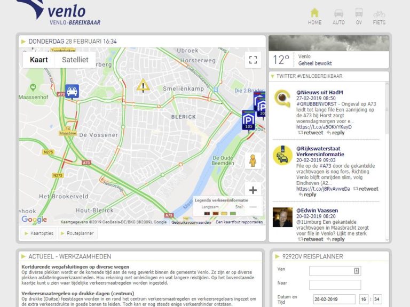Expand the Kaartopties panel
This screenshot has width=410, height=307.
38,233
